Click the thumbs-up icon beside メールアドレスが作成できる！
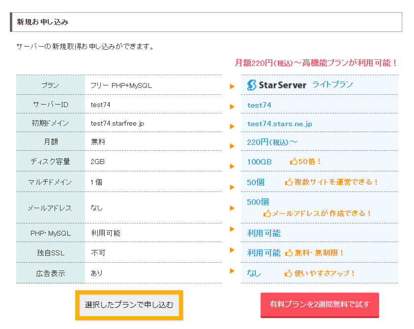Viewport: 414px width, 329px height. click(267, 213)
